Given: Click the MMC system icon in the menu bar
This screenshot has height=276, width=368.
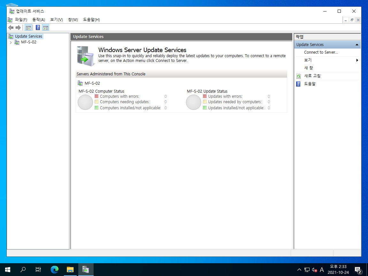Looking at the screenshot, I should coord(10,20).
